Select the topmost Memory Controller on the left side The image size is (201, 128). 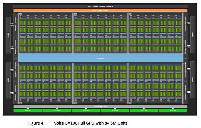(16, 24)
